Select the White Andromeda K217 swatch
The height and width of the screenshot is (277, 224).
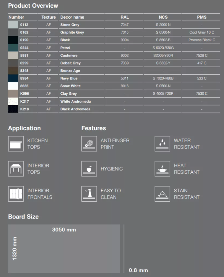tap(13, 101)
